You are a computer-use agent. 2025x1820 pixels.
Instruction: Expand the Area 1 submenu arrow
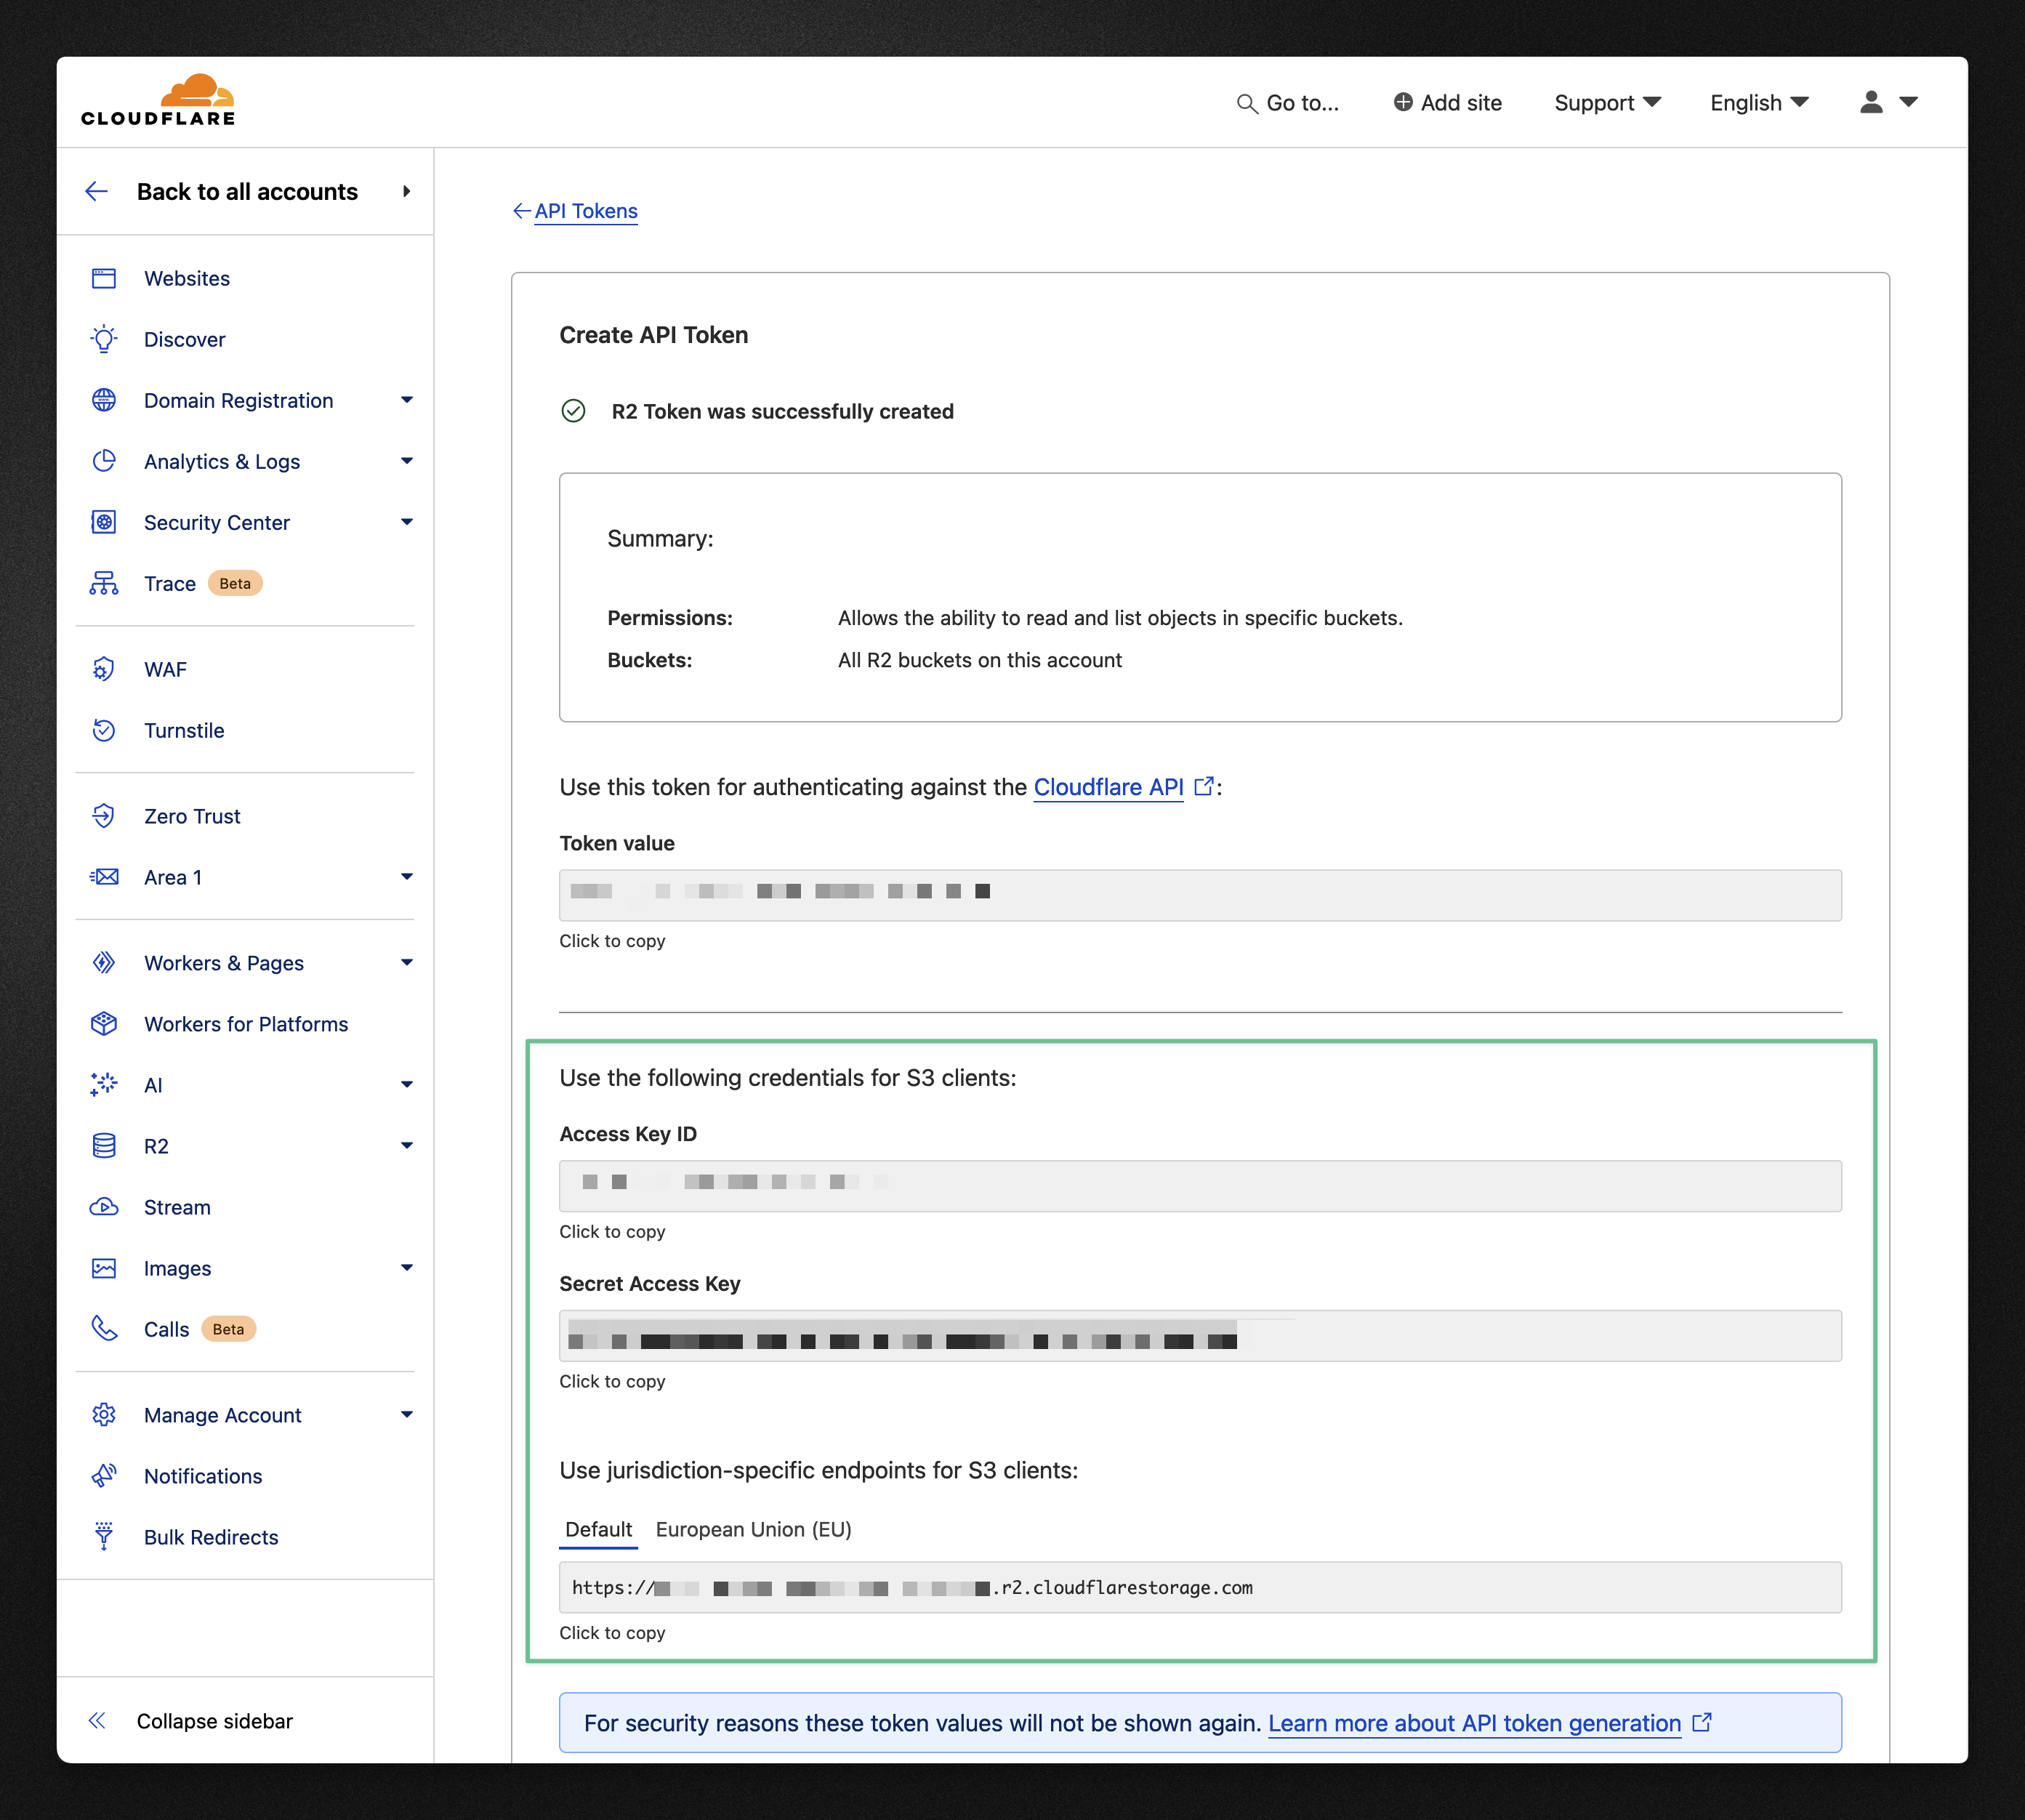(407, 877)
